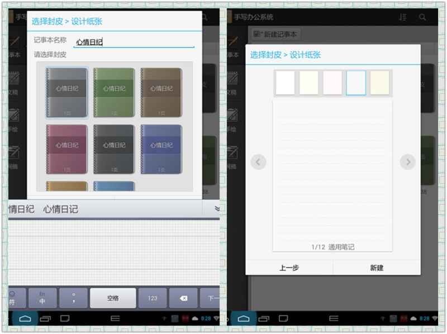This screenshot has height=334, width=447.
Task: Collapse the candidate bar with the double chevron
Action: pyautogui.click(x=217, y=209)
